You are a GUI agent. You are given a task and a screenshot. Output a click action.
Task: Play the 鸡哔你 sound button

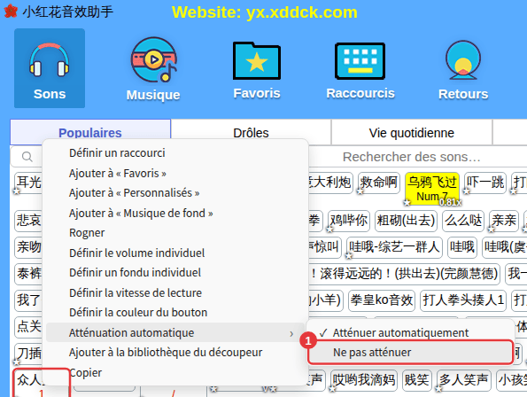click(x=349, y=221)
